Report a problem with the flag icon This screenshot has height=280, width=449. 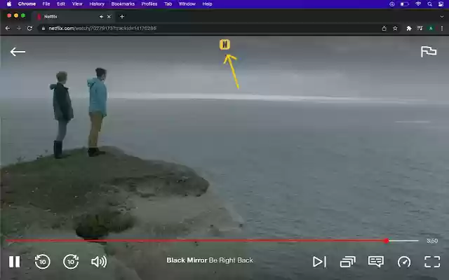click(x=429, y=52)
